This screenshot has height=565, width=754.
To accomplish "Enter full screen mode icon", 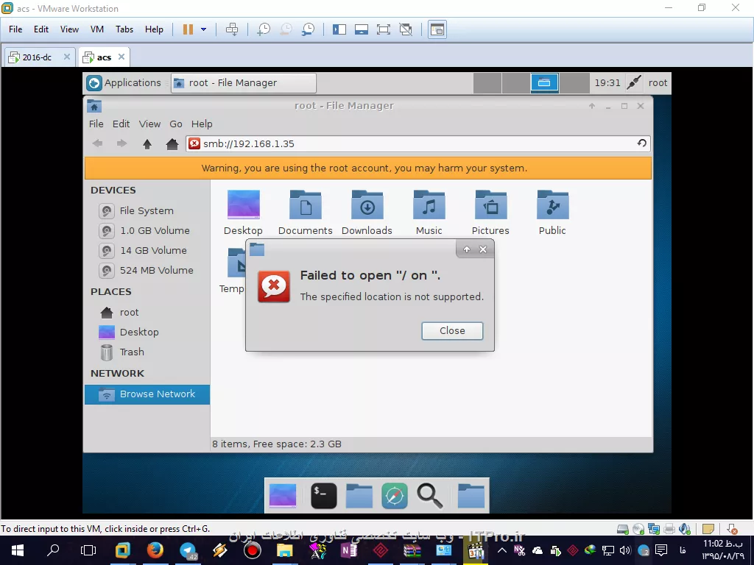I will tap(383, 29).
